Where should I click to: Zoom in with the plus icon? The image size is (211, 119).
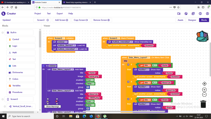pos(204,90)
